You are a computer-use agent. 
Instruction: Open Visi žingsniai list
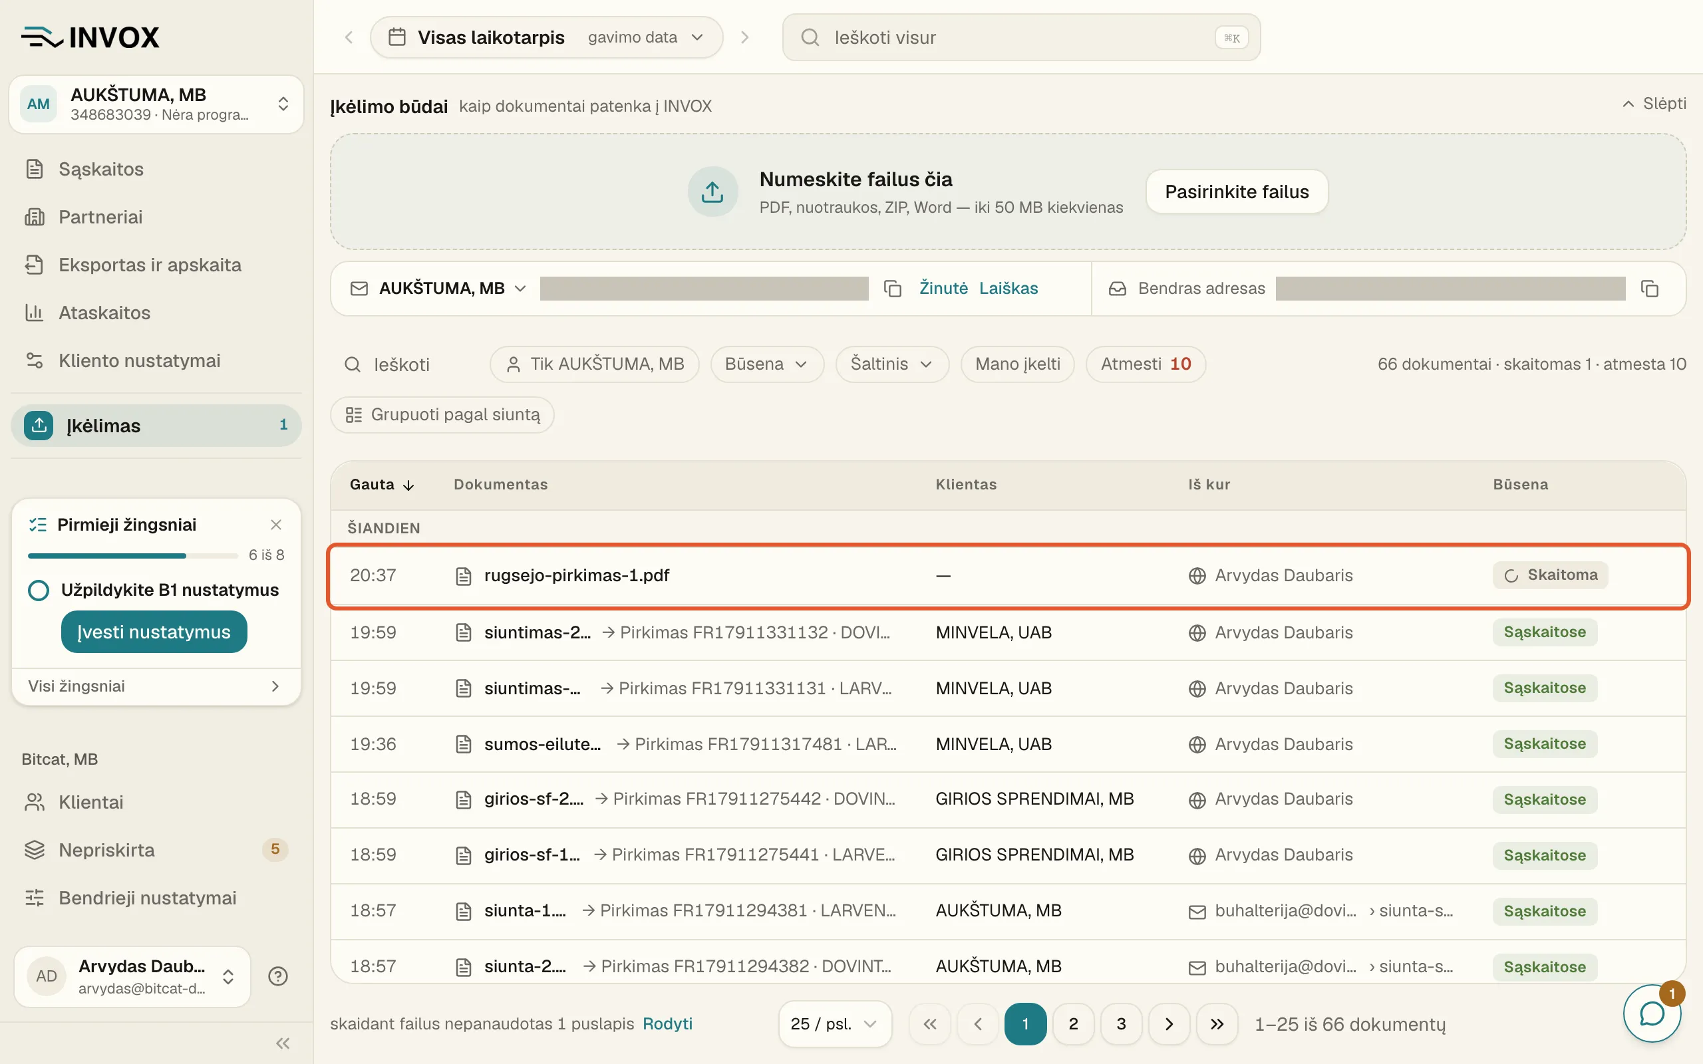tap(156, 686)
